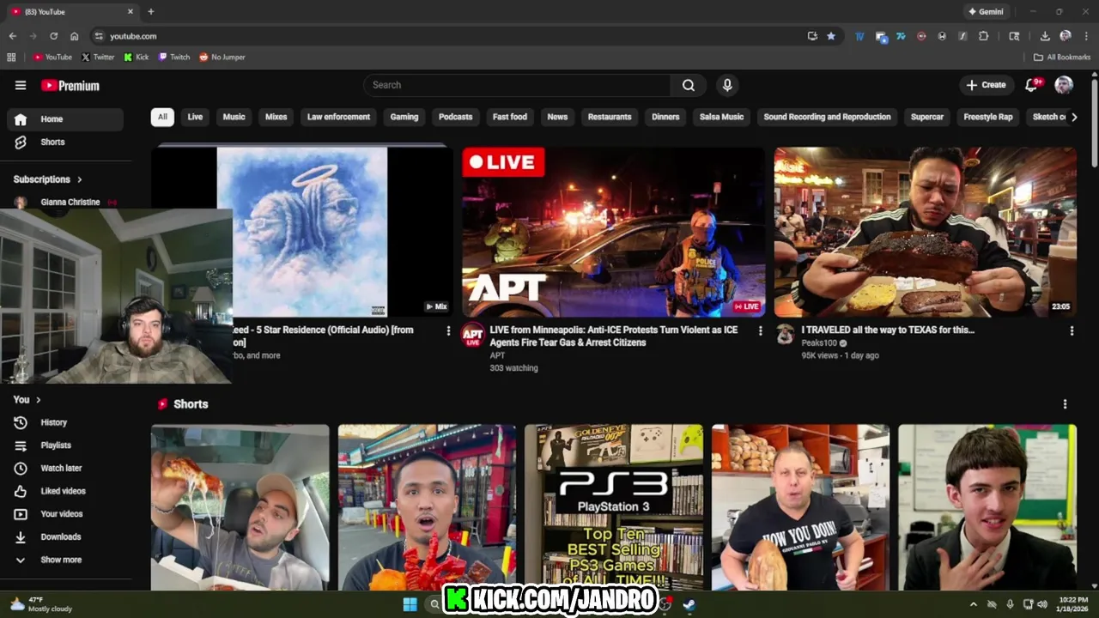Open the taskbar weather widget

41,604
